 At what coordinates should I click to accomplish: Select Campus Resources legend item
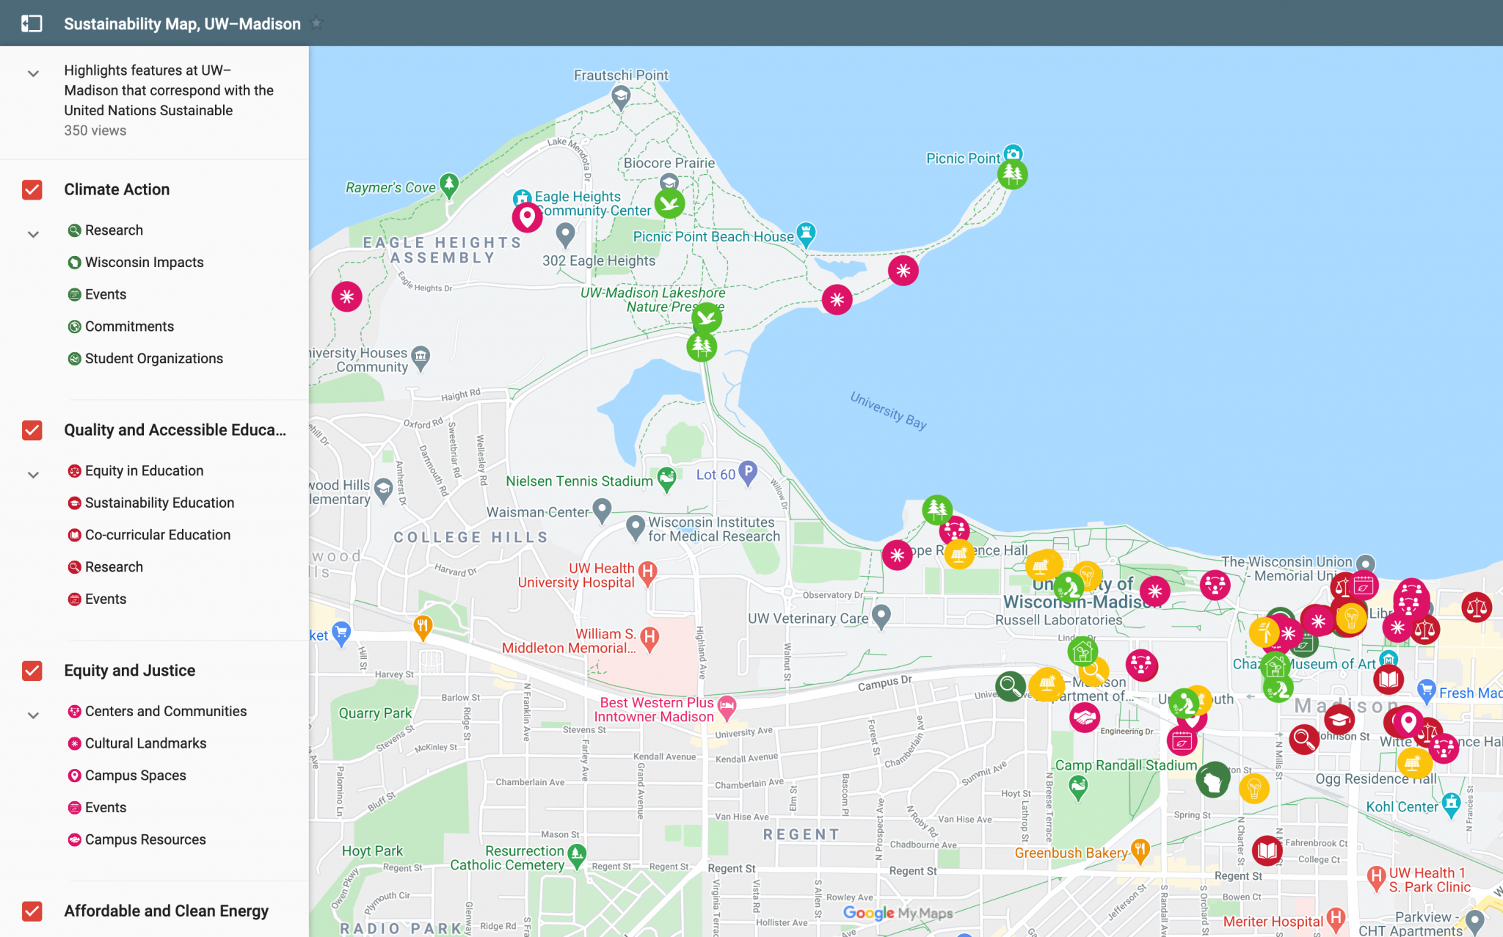(137, 839)
